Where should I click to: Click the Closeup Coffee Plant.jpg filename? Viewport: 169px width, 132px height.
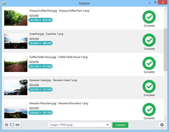click(x=43, y=11)
